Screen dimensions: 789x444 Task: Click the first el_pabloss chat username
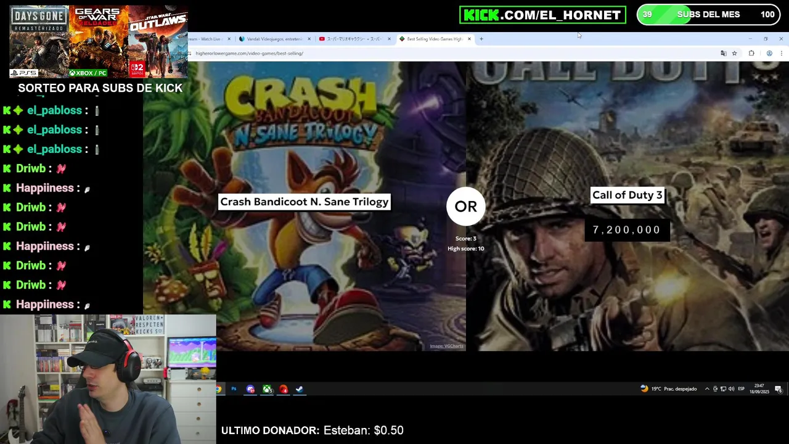coord(54,110)
